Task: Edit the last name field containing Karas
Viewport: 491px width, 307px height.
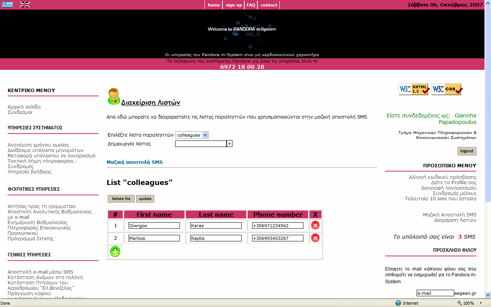Action: coord(216,226)
